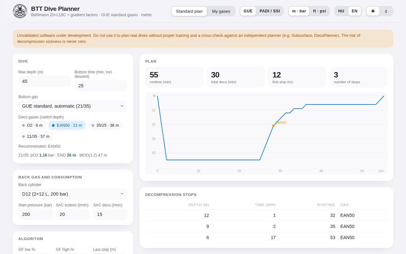Edit the Start pressure field
Image resolution: width=406 pixels, height=254 pixels.
tap(36, 214)
